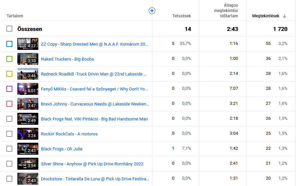Click the Tetszések column header
This screenshot has width=296, height=186.
[181, 16]
